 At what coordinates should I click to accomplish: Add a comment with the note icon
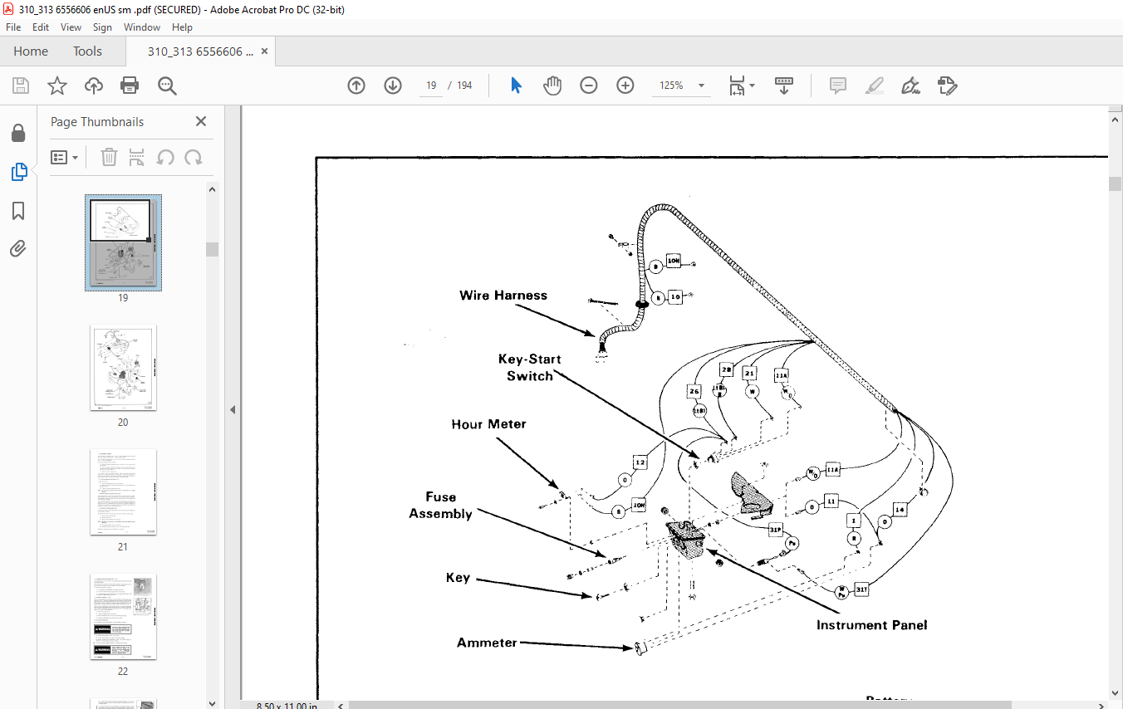point(838,86)
